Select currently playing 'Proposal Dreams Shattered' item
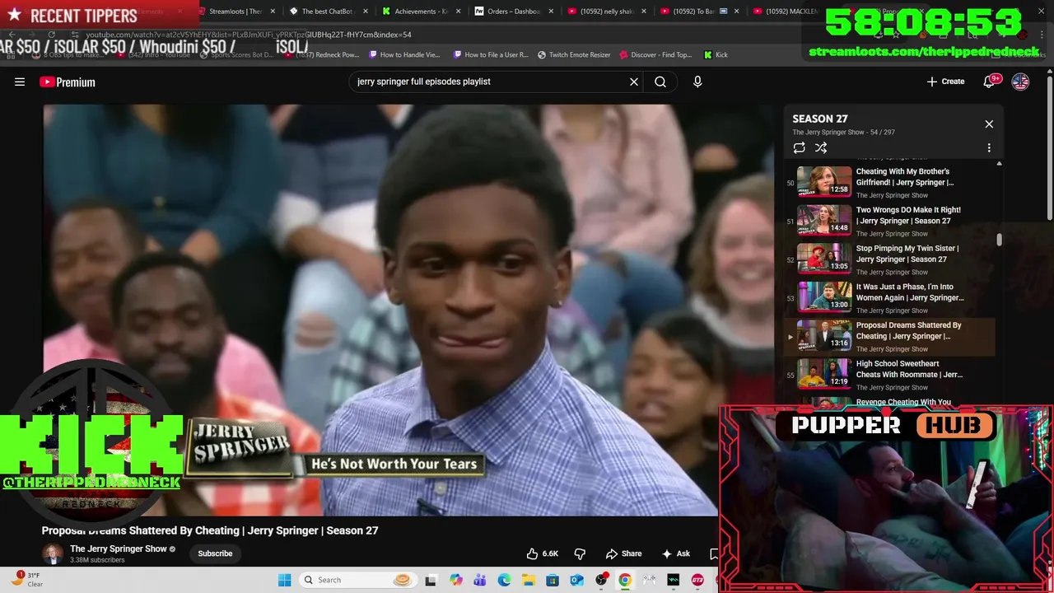The height and width of the screenshot is (593, 1054). click(888, 336)
